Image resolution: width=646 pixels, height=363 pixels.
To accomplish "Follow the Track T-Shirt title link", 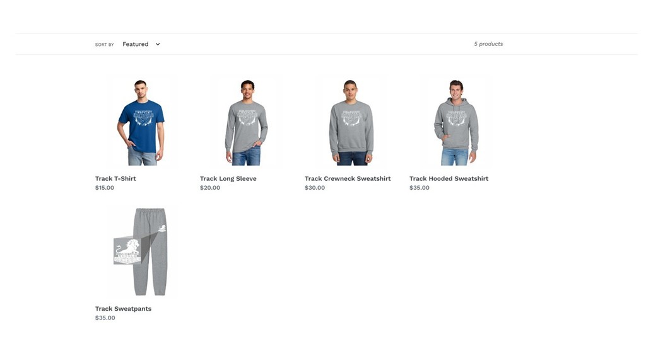I will (x=115, y=178).
